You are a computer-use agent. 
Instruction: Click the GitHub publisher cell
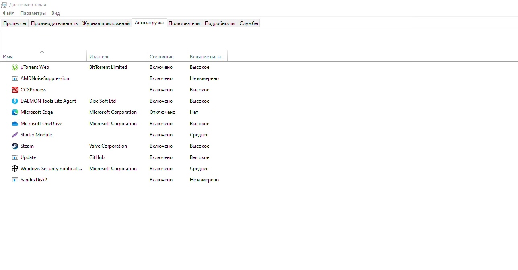pos(97,157)
